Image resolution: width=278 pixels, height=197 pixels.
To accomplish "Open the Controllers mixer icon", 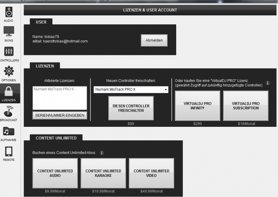I will tap(9, 51).
